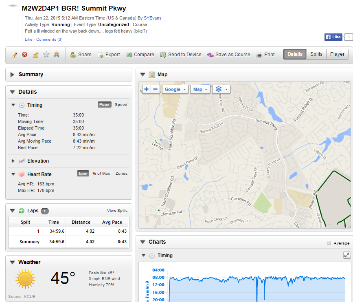
Task: Enable the Average checkbox in Charts
Action: (329, 243)
